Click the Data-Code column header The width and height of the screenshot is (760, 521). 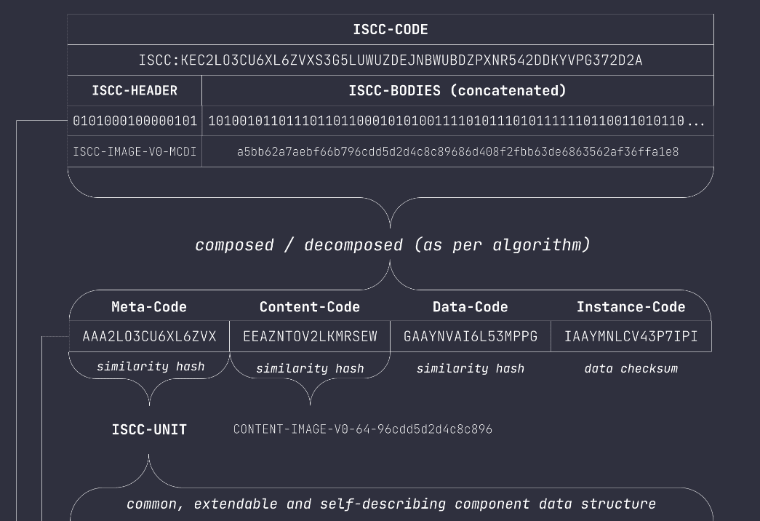pos(470,307)
